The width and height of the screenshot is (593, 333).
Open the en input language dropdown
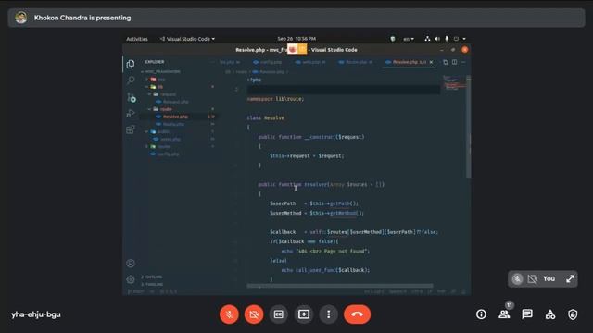pos(409,39)
